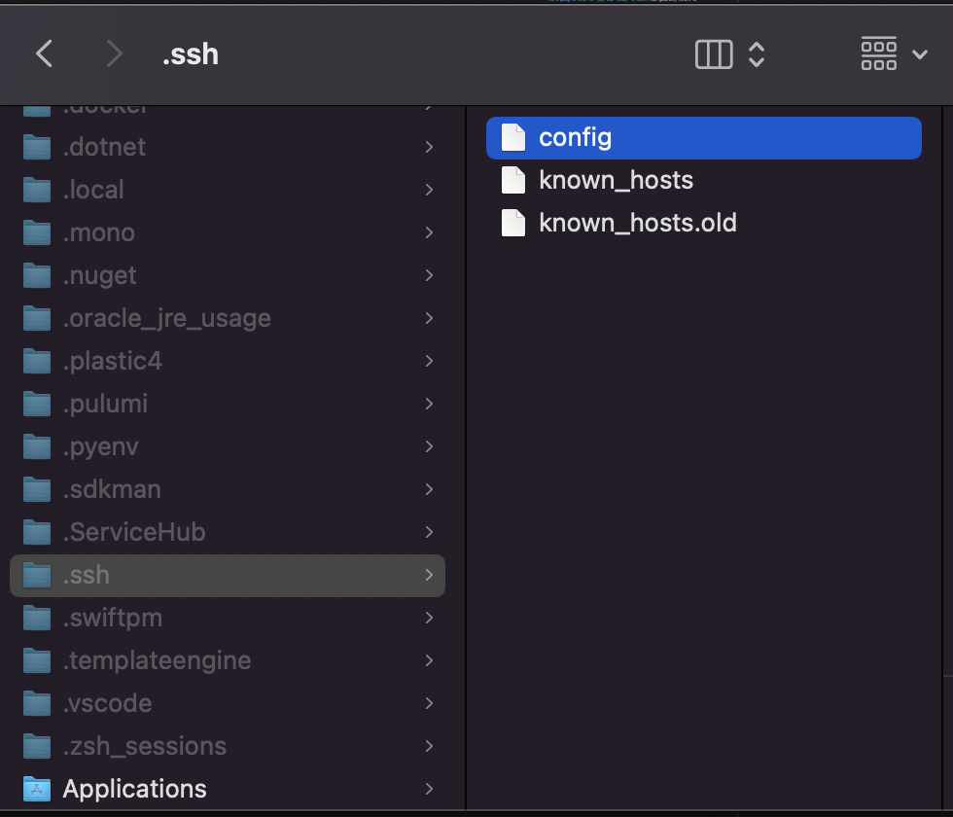Select the .dotnet folder
The width and height of the screenshot is (953, 817).
pyautogui.click(x=228, y=147)
